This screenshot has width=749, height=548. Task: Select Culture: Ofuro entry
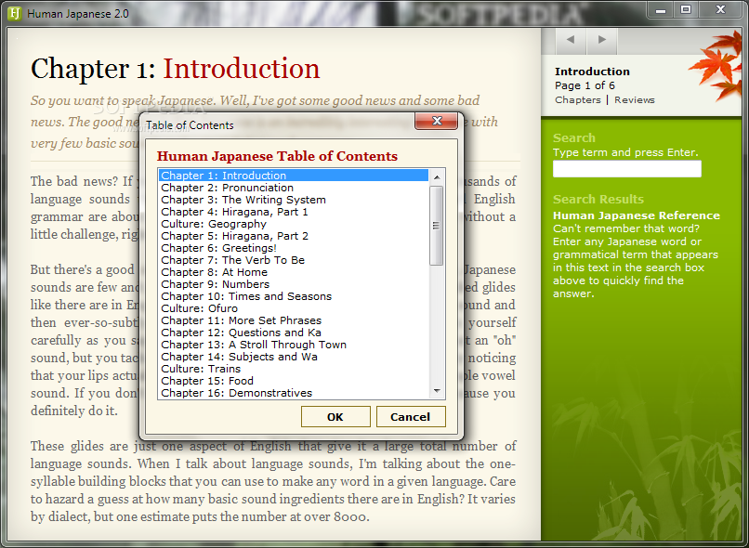click(x=294, y=308)
